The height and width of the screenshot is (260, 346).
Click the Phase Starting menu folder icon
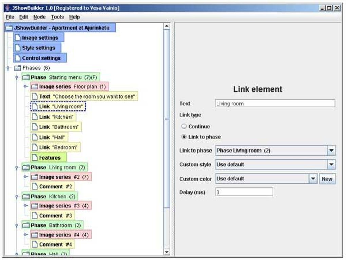(x=26, y=77)
